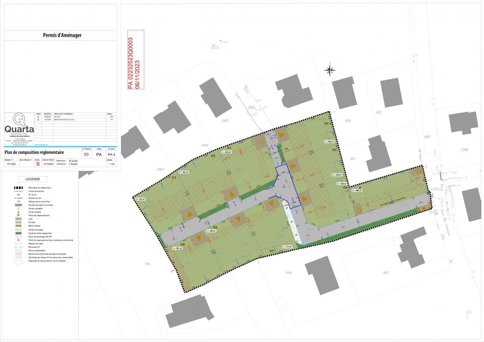Click the green 'Lots' legend color swatch
The width and height of the screenshot is (484, 342).
pos(18,219)
